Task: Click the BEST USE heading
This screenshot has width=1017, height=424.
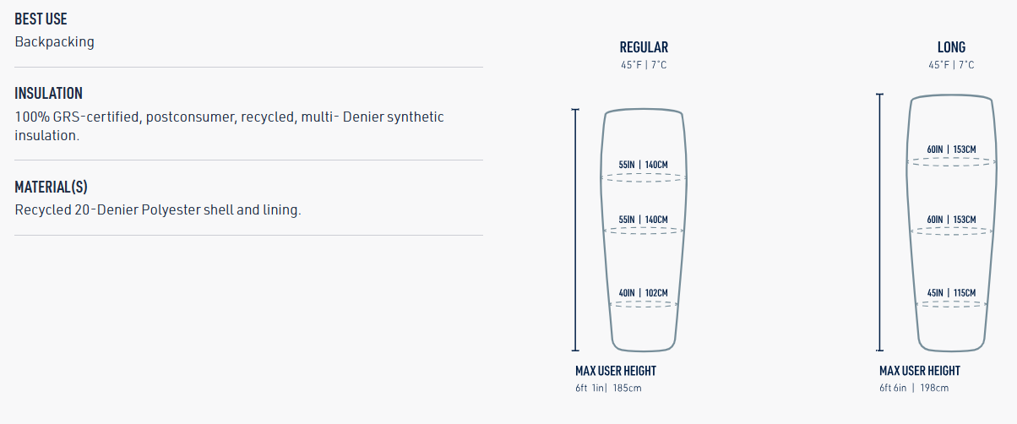Action: pyautogui.click(x=41, y=19)
